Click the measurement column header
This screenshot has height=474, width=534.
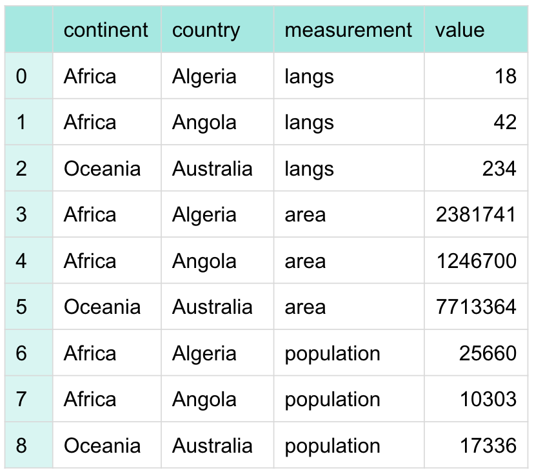[348, 30]
